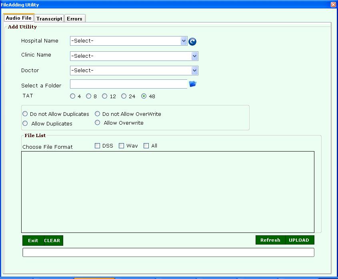Image resolution: width=338 pixels, height=279 pixels.
Task: Click the Exit button
Action: (x=33, y=241)
